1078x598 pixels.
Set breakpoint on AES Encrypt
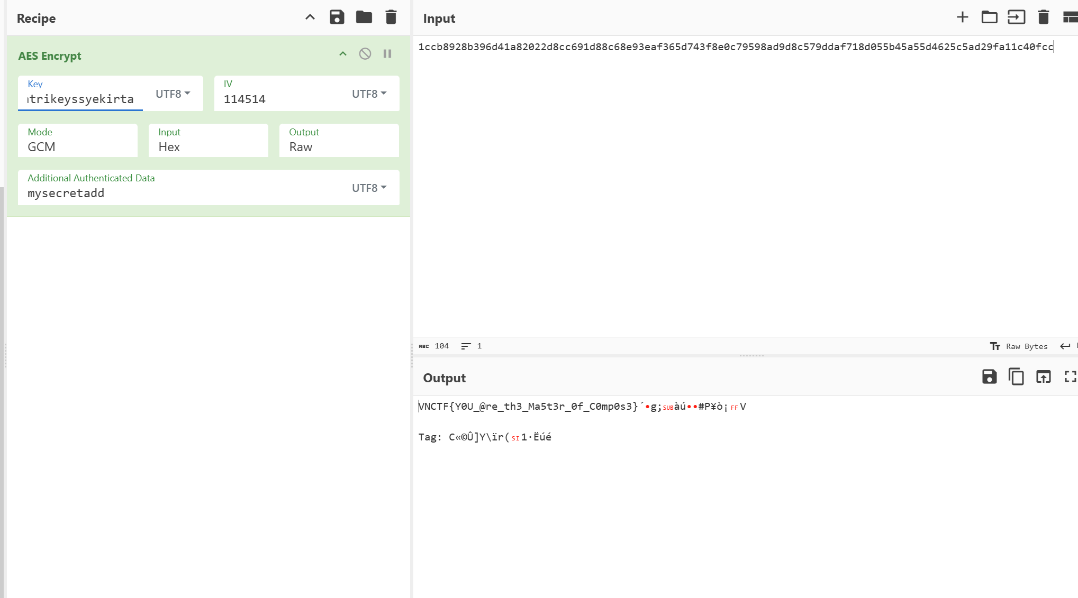click(x=387, y=54)
